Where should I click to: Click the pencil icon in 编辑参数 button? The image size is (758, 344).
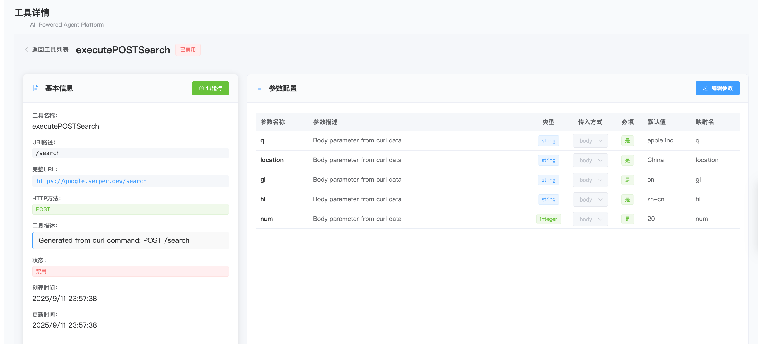[x=705, y=88]
